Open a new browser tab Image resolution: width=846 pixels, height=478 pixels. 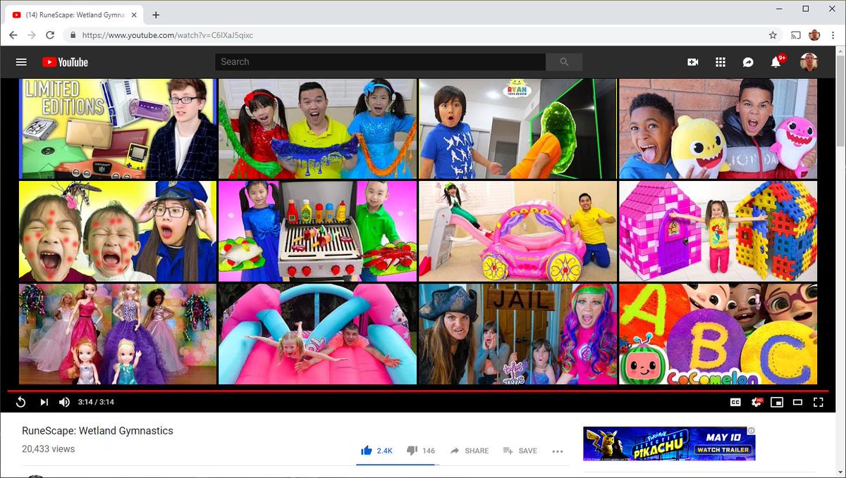point(156,15)
